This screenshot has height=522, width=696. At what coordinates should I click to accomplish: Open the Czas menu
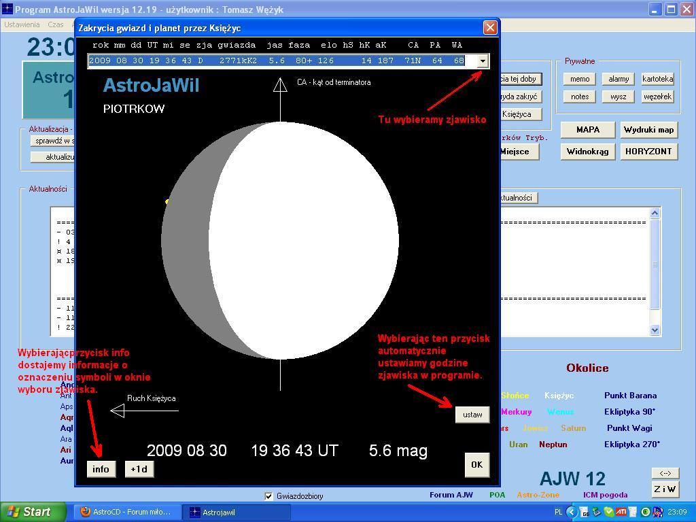coord(56,25)
